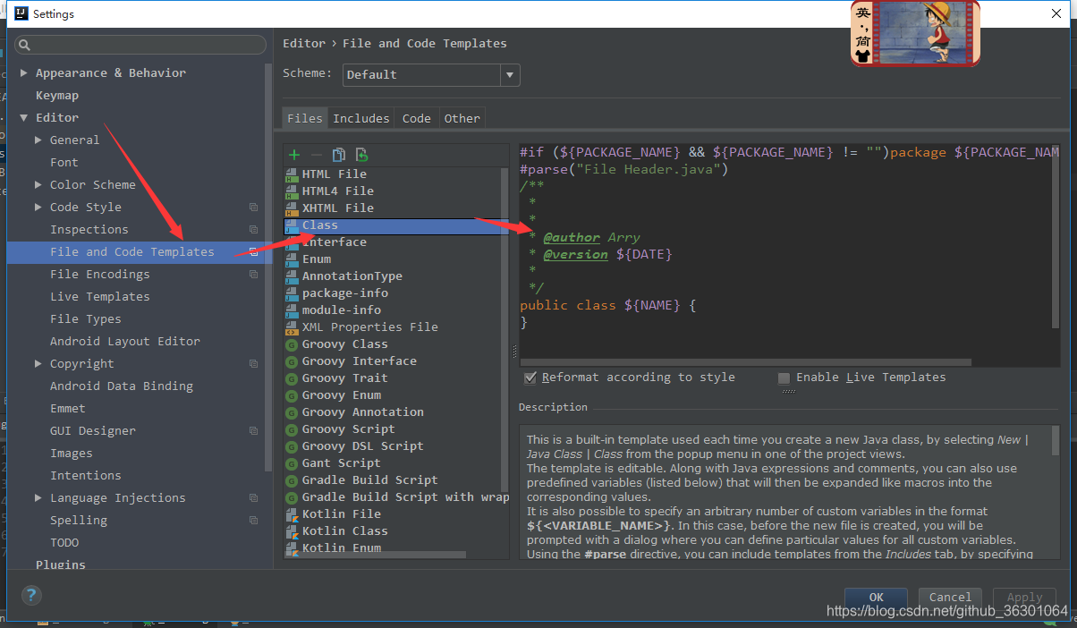Click the Copy Template icon
1077x628 pixels.
[x=338, y=155]
